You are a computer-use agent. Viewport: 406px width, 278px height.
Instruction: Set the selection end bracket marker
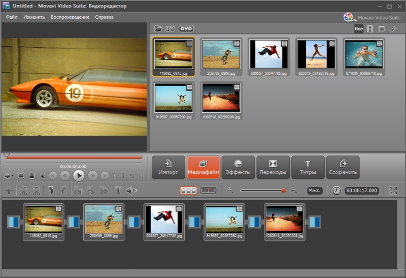tap(123, 176)
